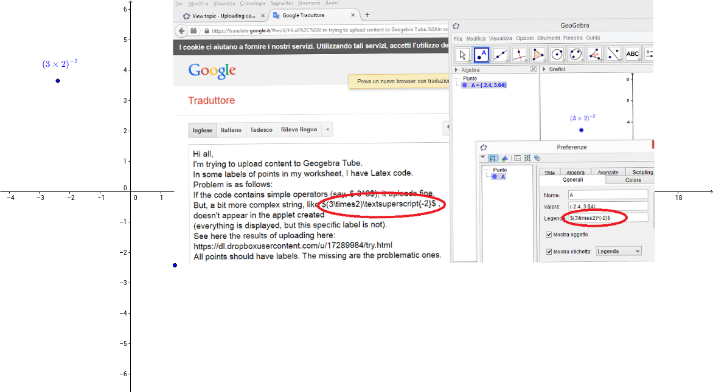Close the View topic browser tab
This screenshot has height=392, width=713.
(x=263, y=15)
